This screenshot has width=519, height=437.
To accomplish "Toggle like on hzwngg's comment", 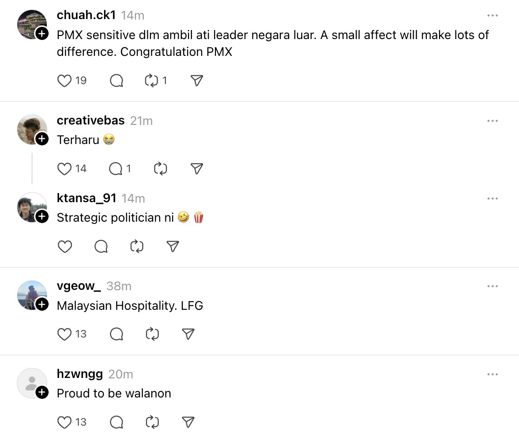I will click(65, 422).
